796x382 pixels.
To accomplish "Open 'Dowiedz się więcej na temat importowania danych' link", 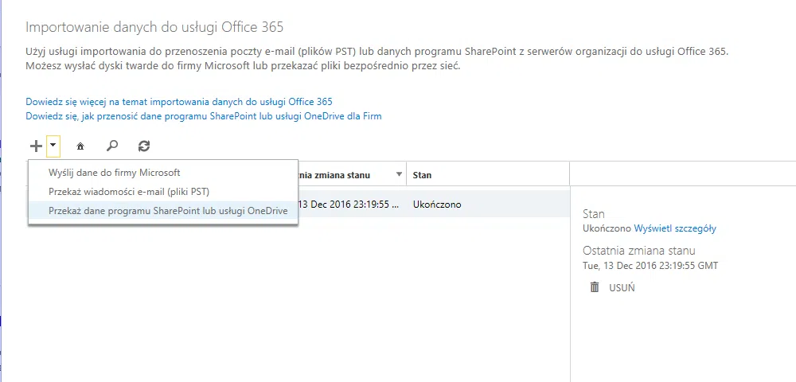I will pos(179,102).
